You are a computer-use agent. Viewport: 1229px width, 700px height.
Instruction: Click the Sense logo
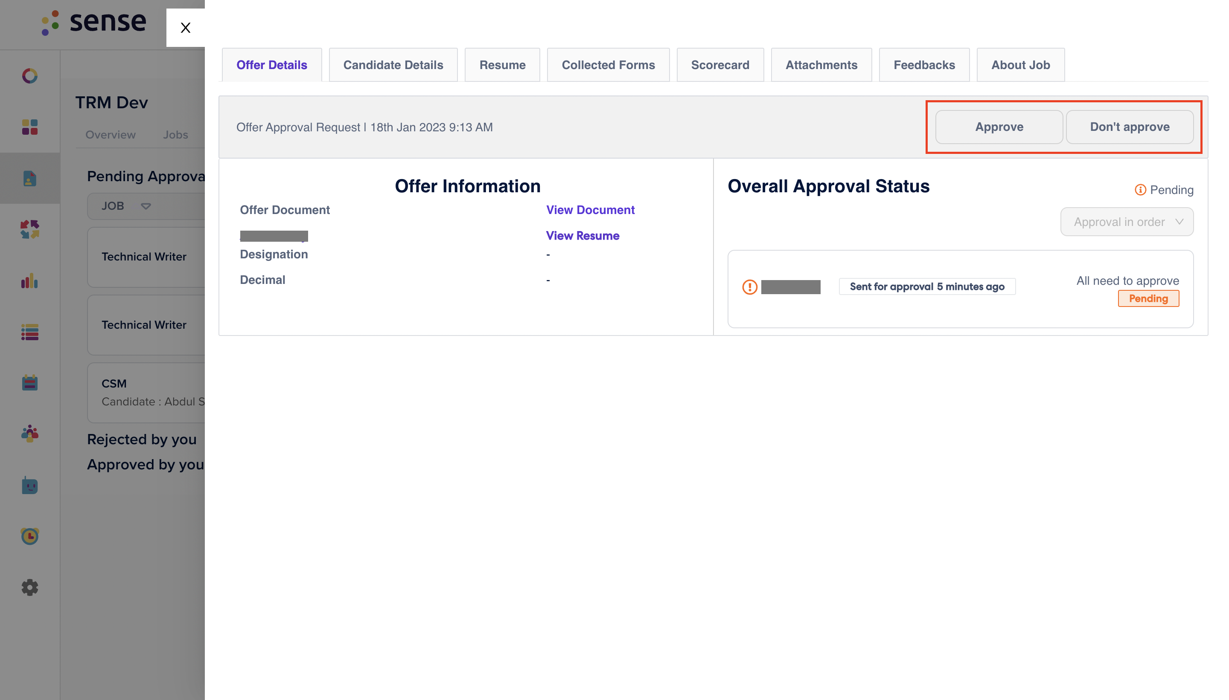tap(94, 22)
